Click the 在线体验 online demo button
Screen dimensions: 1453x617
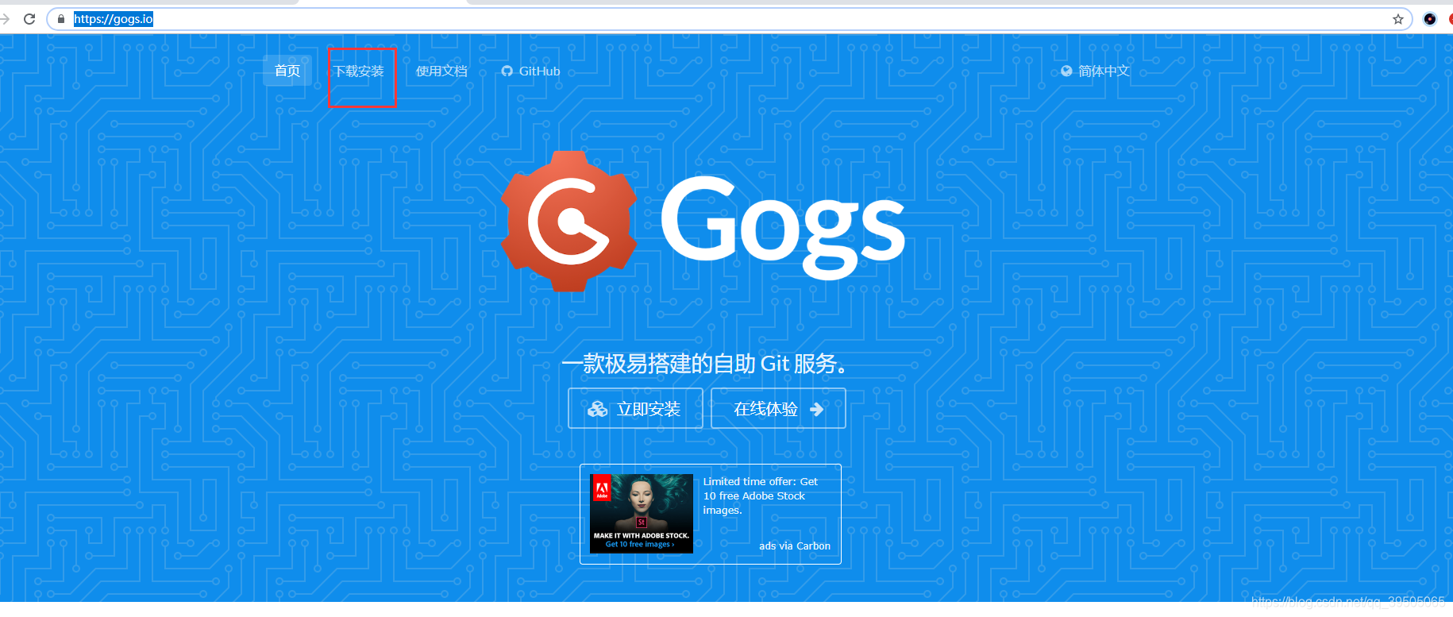pos(778,408)
